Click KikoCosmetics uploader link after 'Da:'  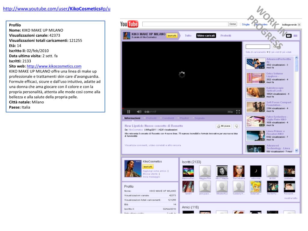tap(136, 130)
